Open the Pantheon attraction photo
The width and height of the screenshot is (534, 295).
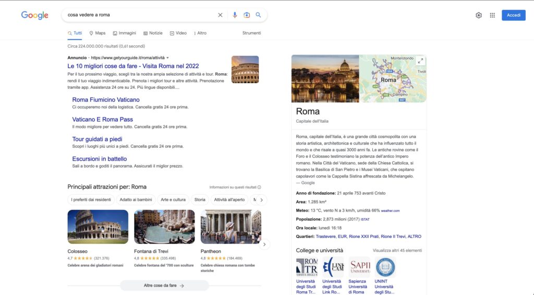(231, 227)
